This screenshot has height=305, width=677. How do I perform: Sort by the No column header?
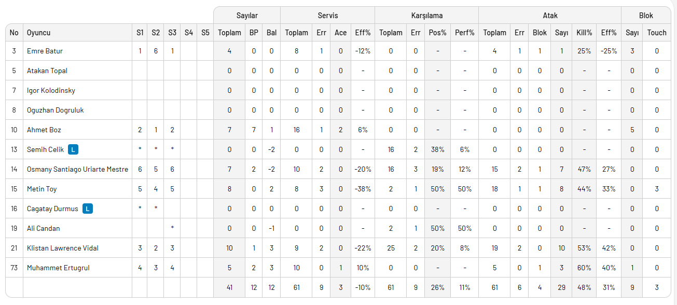coord(14,33)
